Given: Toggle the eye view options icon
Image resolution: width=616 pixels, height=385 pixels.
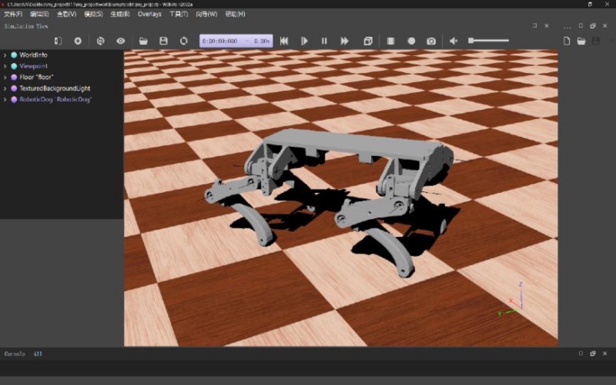Looking at the screenshot, I should [x=120, y=41].
